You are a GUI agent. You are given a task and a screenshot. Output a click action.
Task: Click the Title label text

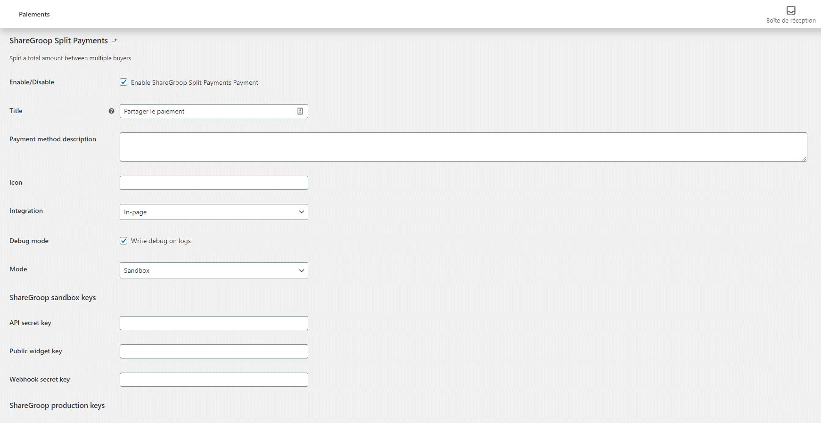tap(16, 111)
